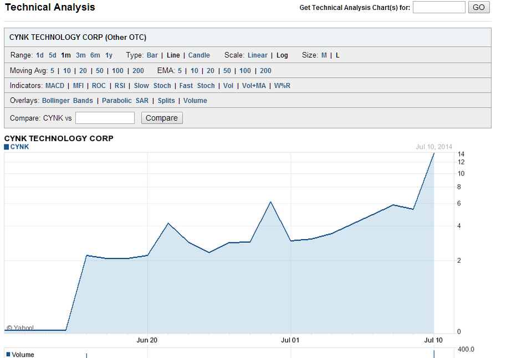Add the EMA 50 line
This screenshot has width=532, height=358.
227,71
